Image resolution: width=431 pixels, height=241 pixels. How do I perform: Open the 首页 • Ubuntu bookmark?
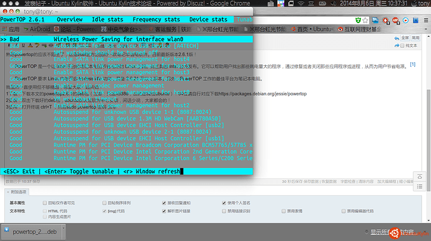[313, 29]
